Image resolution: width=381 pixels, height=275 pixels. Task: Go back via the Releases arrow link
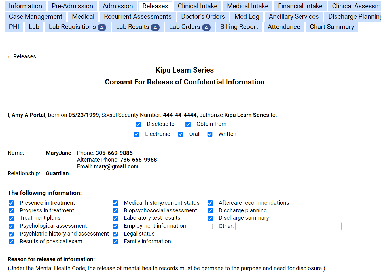[x=22, y=57]
